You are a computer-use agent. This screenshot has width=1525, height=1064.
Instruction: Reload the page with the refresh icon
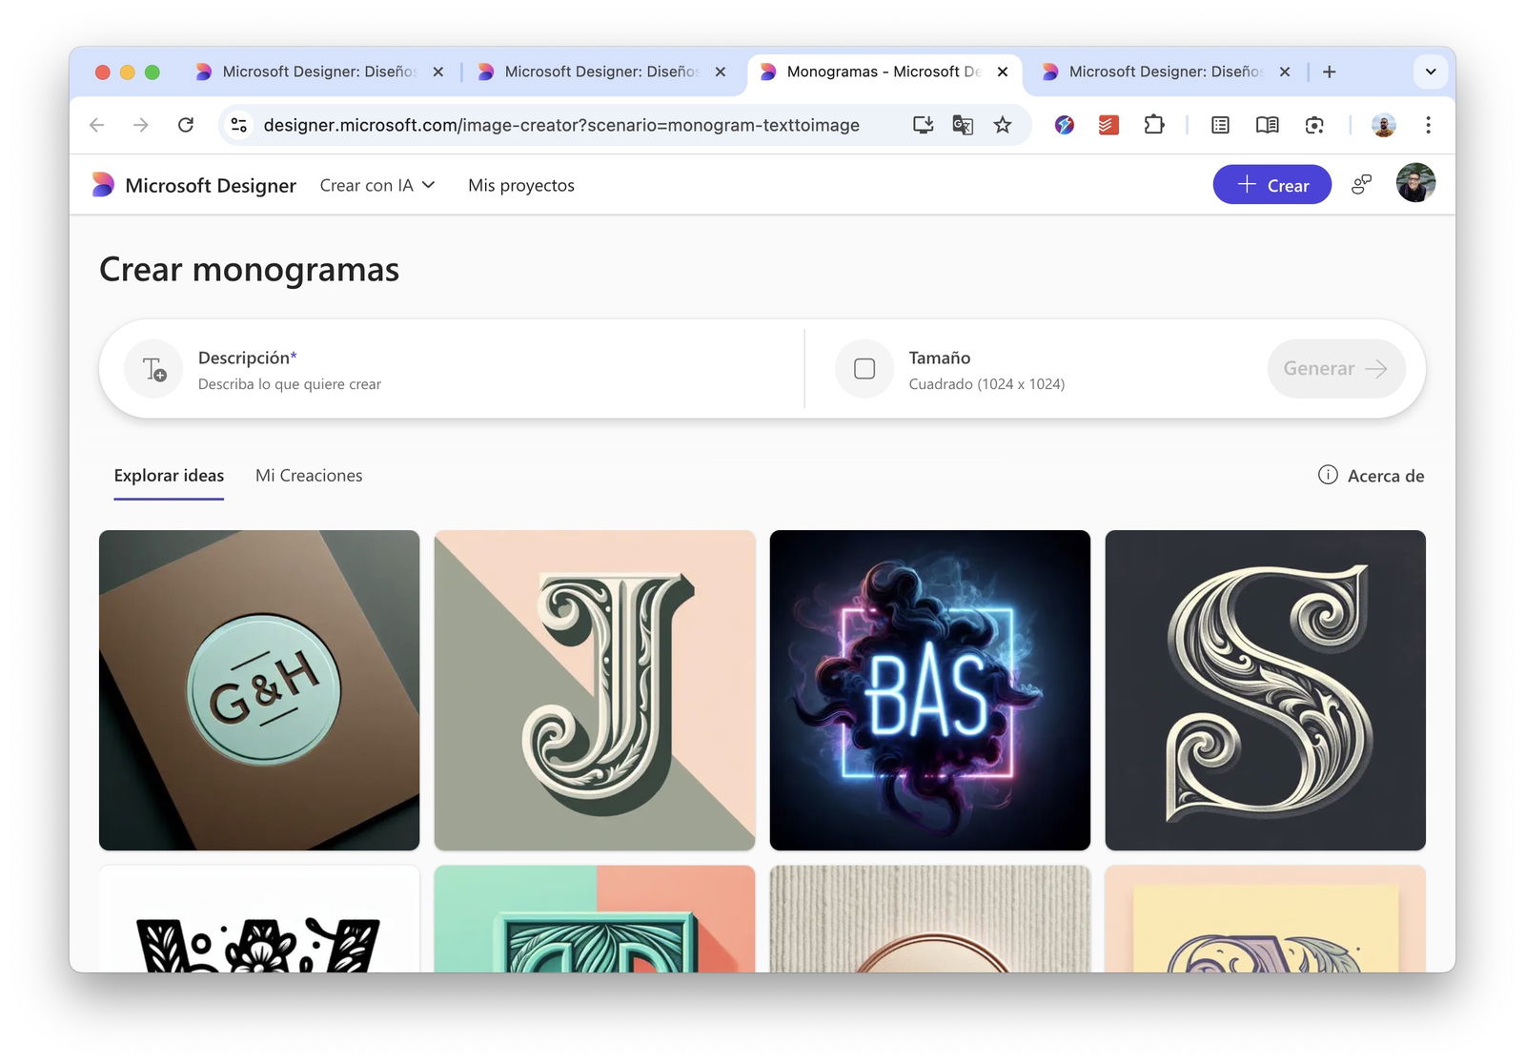pos(186,125)
